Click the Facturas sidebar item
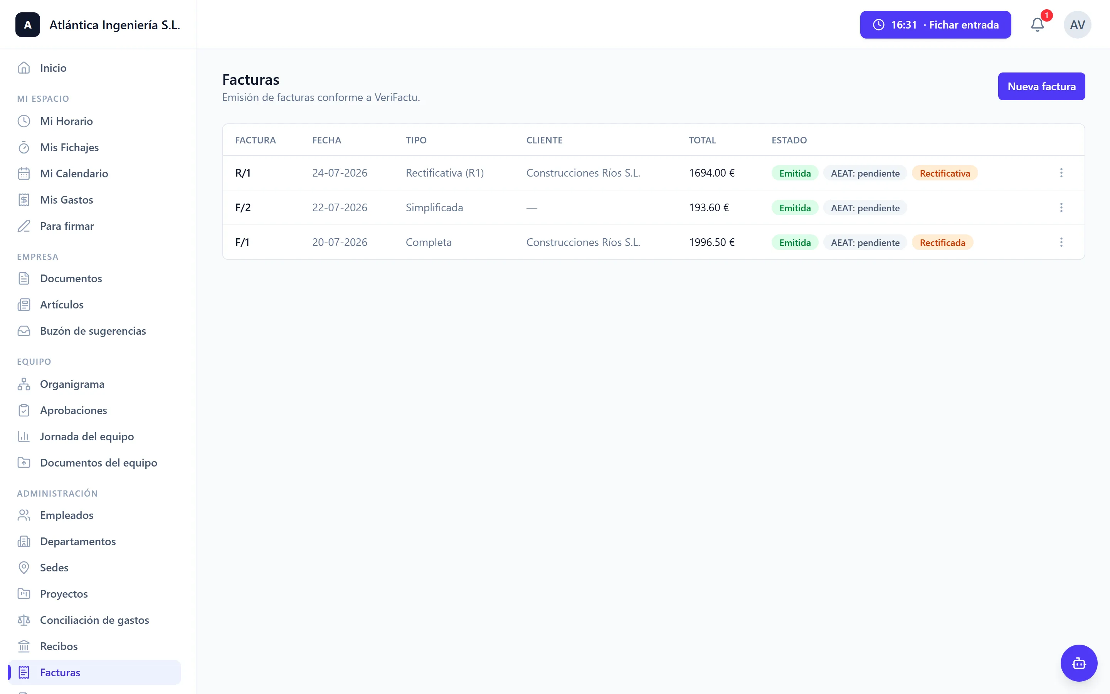This screenshot has height=694, width=1110. (x=94, y=672)
